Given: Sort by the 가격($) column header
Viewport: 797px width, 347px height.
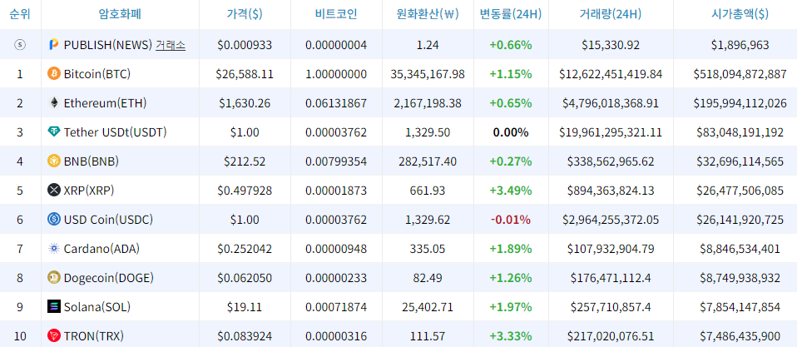Looking at the screenshot, I should coord(245,14).
